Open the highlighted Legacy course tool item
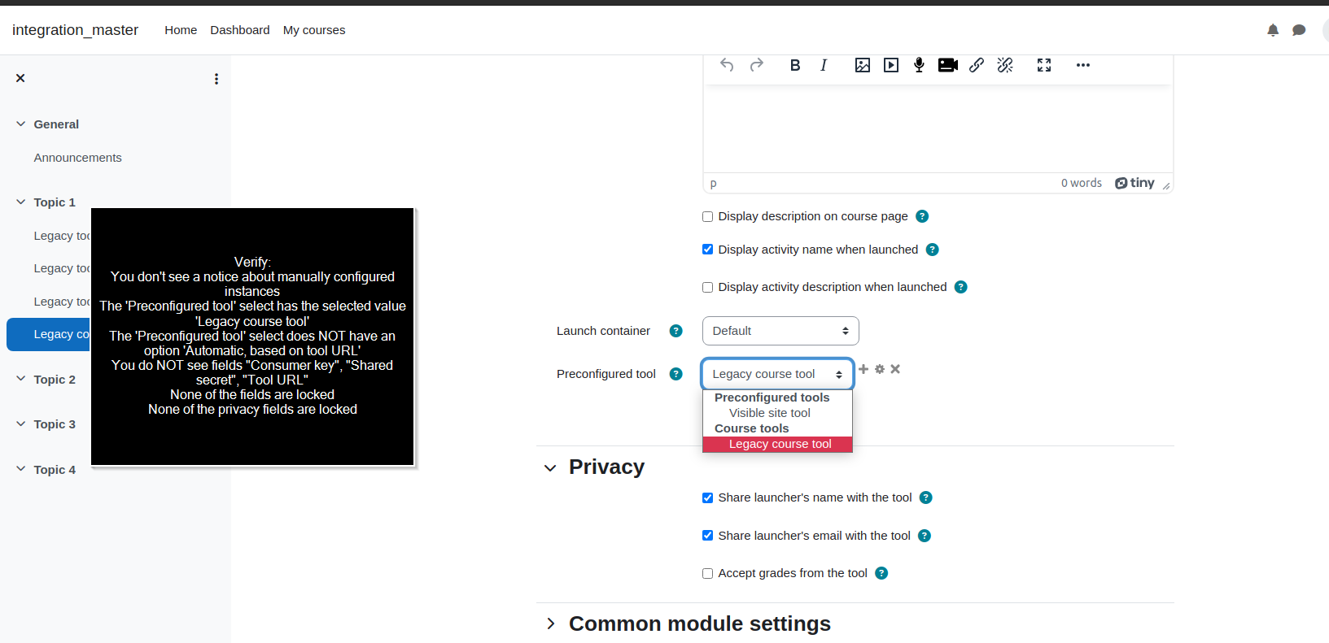This screenshot has height=643, width=1329. 49,334
